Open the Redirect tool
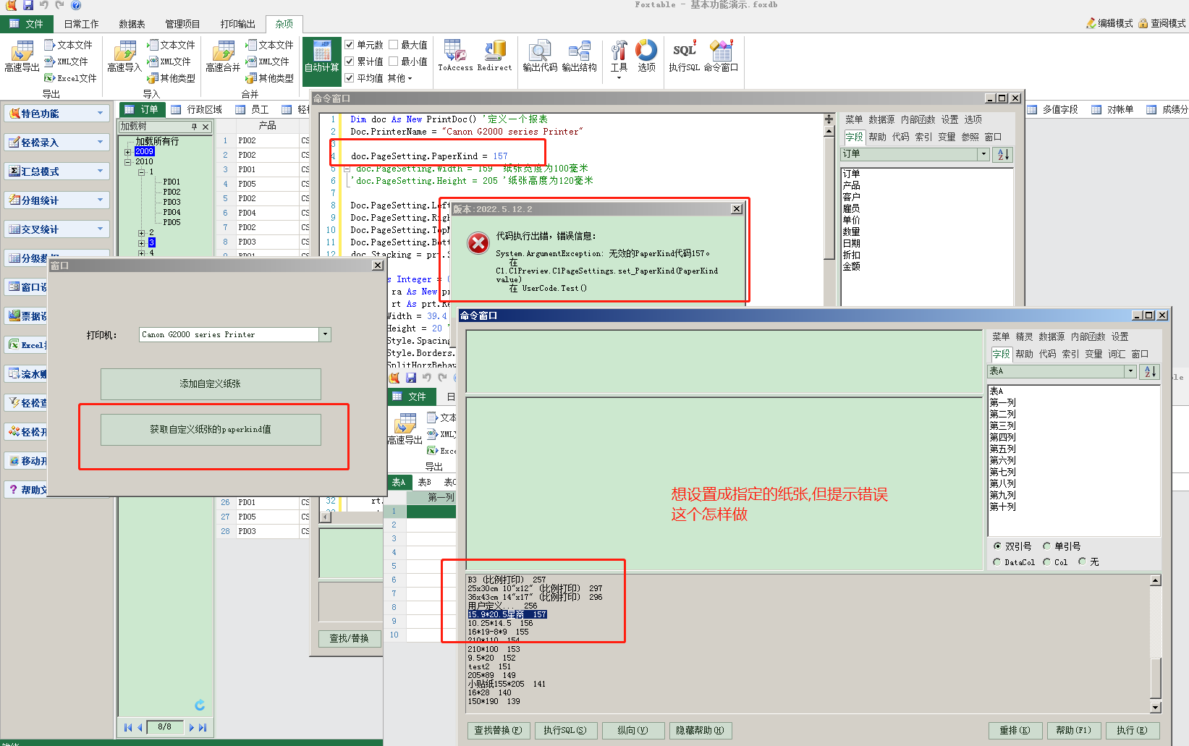 click(494, 56)
